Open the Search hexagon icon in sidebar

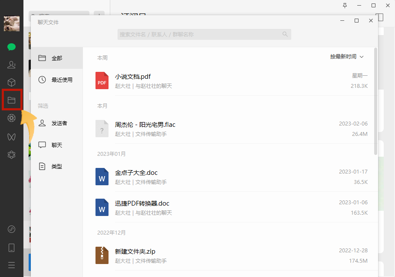pos(11,155)
